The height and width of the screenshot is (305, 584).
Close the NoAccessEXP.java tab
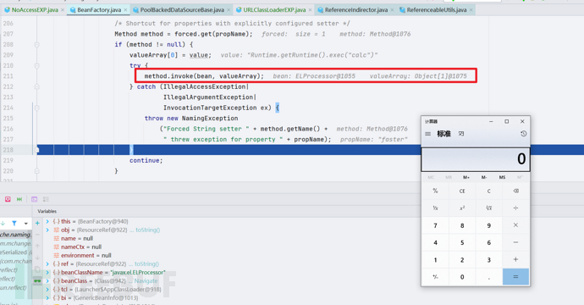click(x=63, y=9)
